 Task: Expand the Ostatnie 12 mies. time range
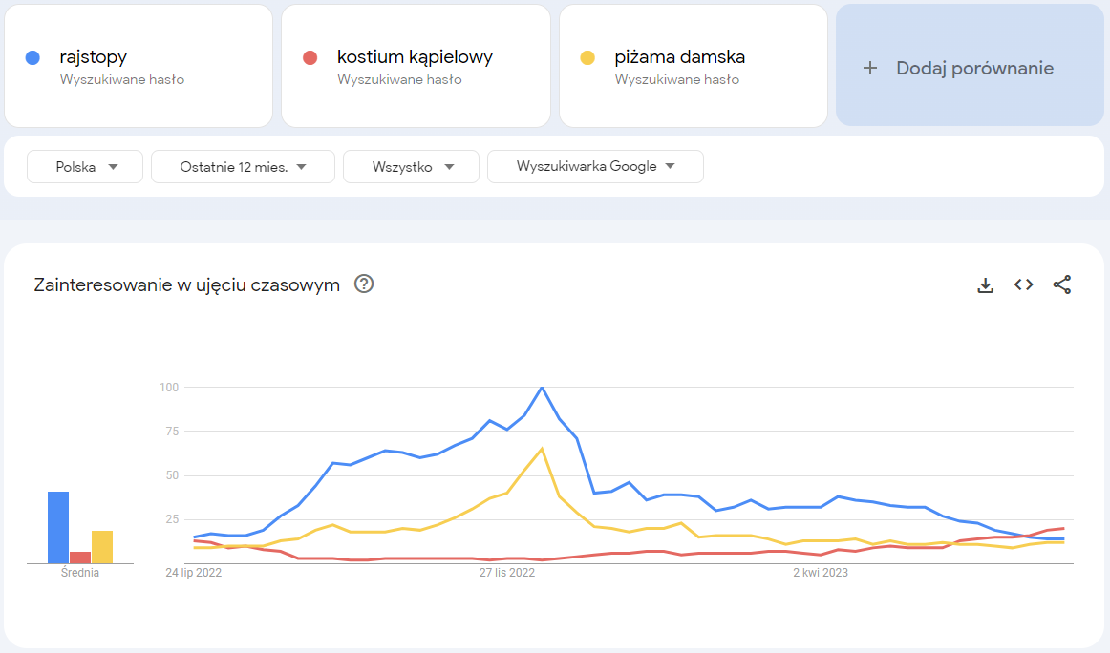tap(243, 166)
